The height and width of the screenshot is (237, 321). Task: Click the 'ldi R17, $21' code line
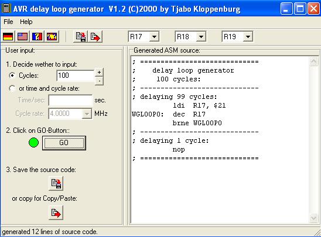[x=199, y=105]
